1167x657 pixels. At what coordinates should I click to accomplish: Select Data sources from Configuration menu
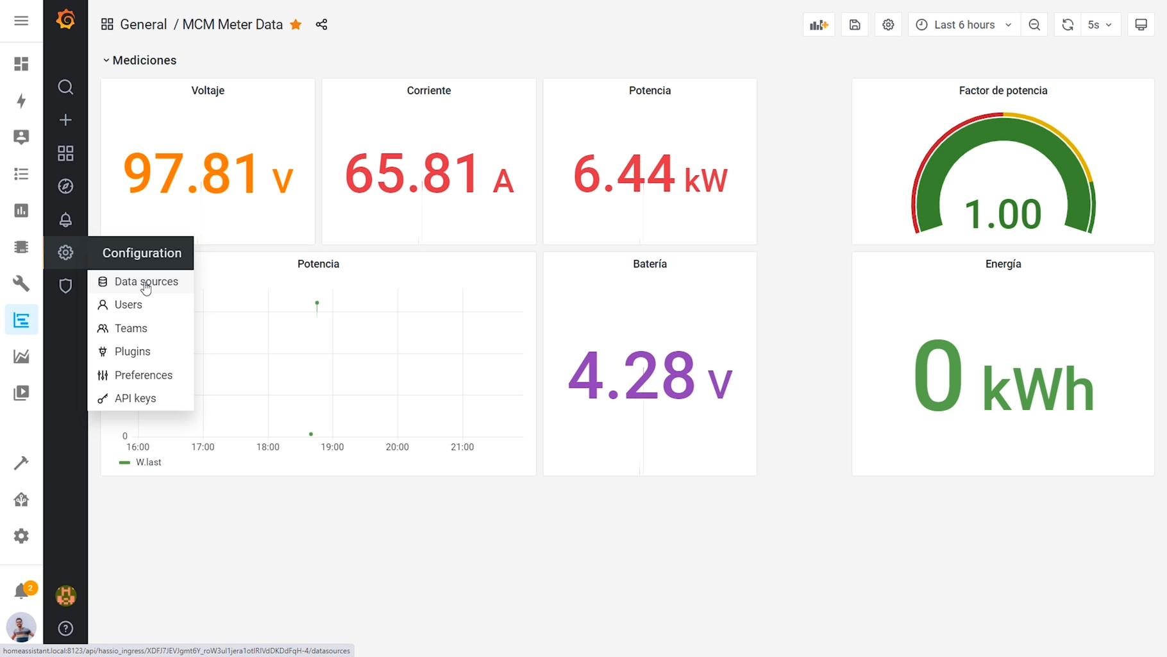[146, 281]
